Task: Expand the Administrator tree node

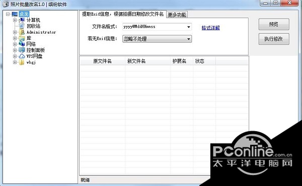Action: 15,32
